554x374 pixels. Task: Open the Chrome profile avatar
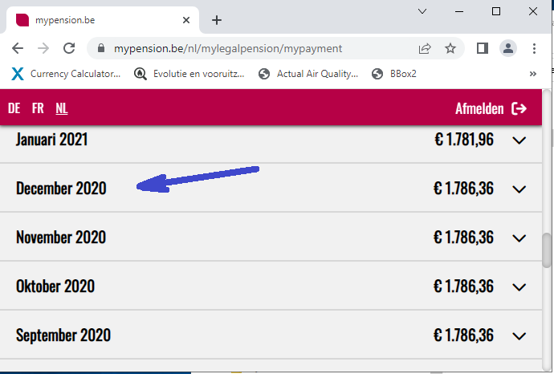[x=508, y=48]
